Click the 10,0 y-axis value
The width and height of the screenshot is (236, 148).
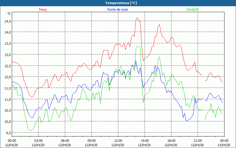coord(8,122)
